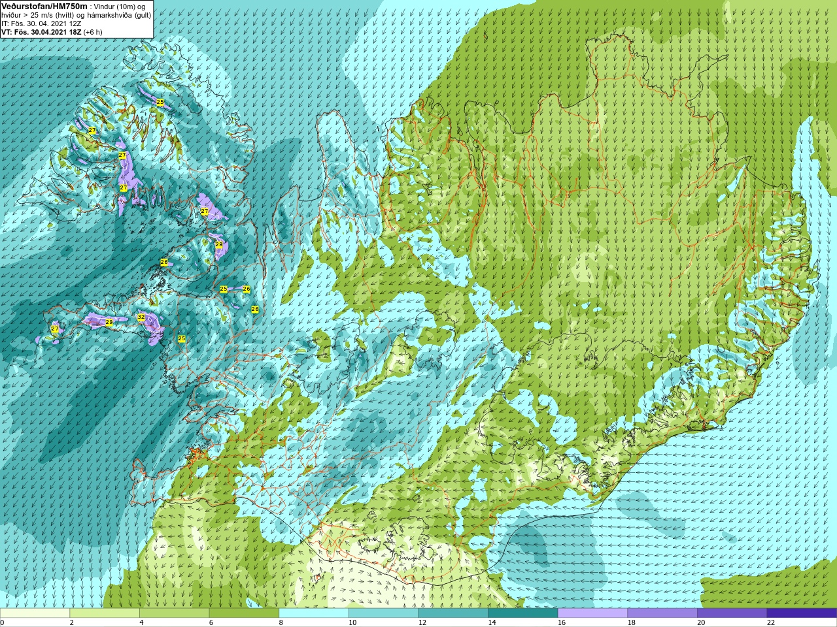Click the 'VT: Fös. 30.04.2021 18Z (+6 h)' line
Image resolution: width=837 pixels, height=627 pixels.
(52, 31)
